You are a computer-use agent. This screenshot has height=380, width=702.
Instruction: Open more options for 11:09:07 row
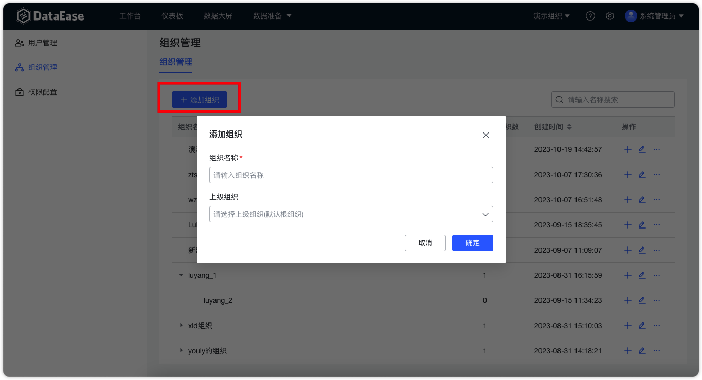point(657,250)
